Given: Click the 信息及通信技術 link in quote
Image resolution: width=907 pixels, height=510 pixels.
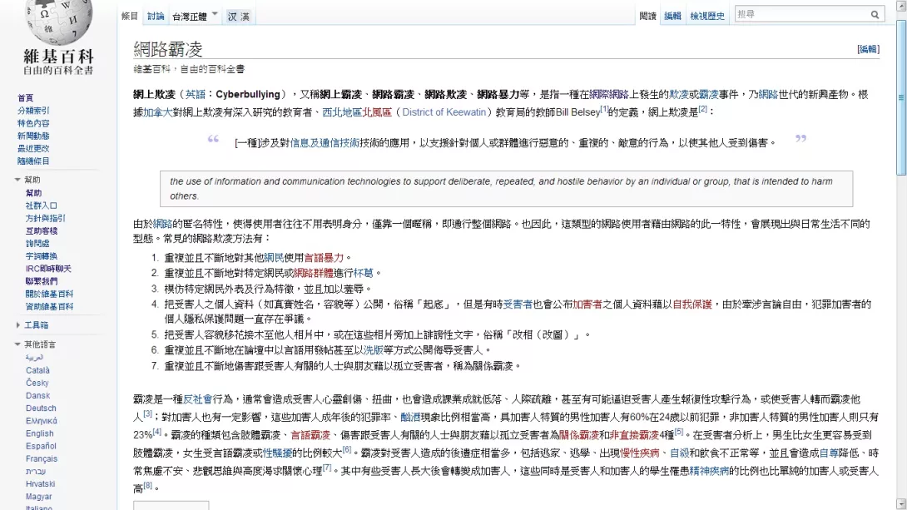Looking at the screenshot, I should point(325,143).
